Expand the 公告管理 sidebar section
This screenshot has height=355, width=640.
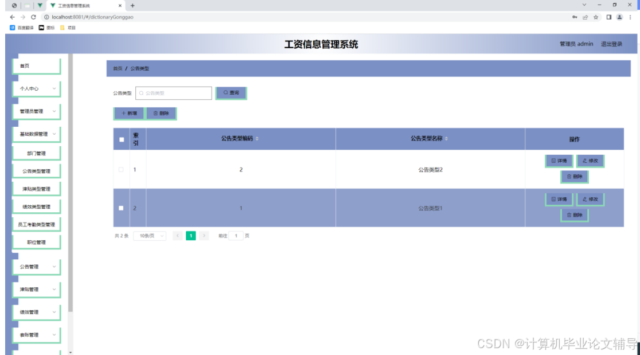tap(36, 267)
